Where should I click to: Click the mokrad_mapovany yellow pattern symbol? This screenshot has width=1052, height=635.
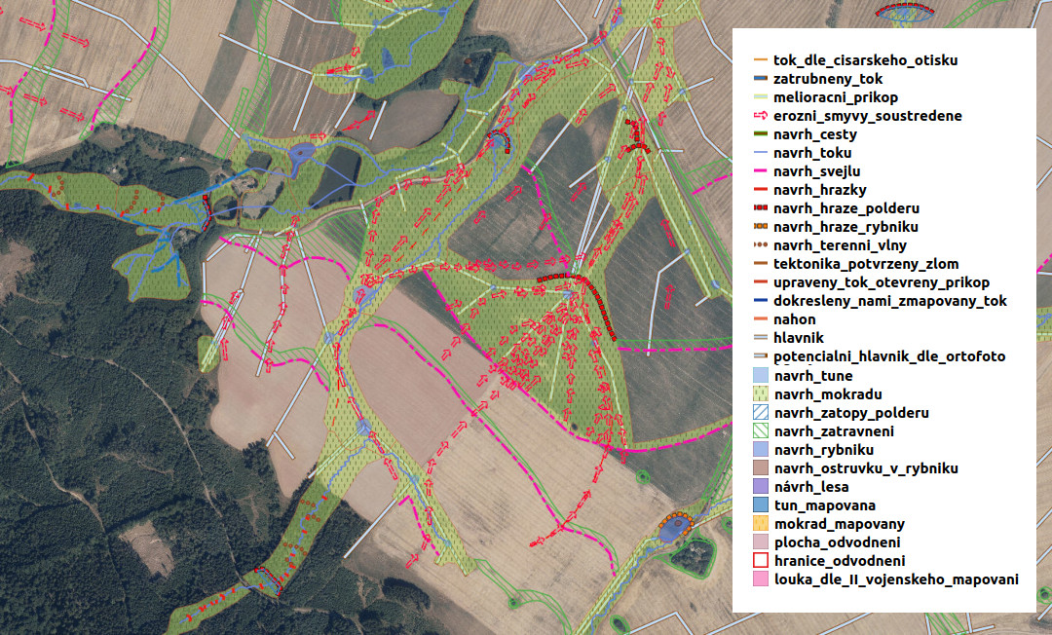(x=761, y=524)
